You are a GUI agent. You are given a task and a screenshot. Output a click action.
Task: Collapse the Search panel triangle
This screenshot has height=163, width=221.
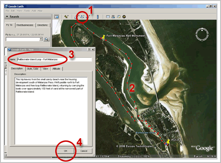coord(7,16)
